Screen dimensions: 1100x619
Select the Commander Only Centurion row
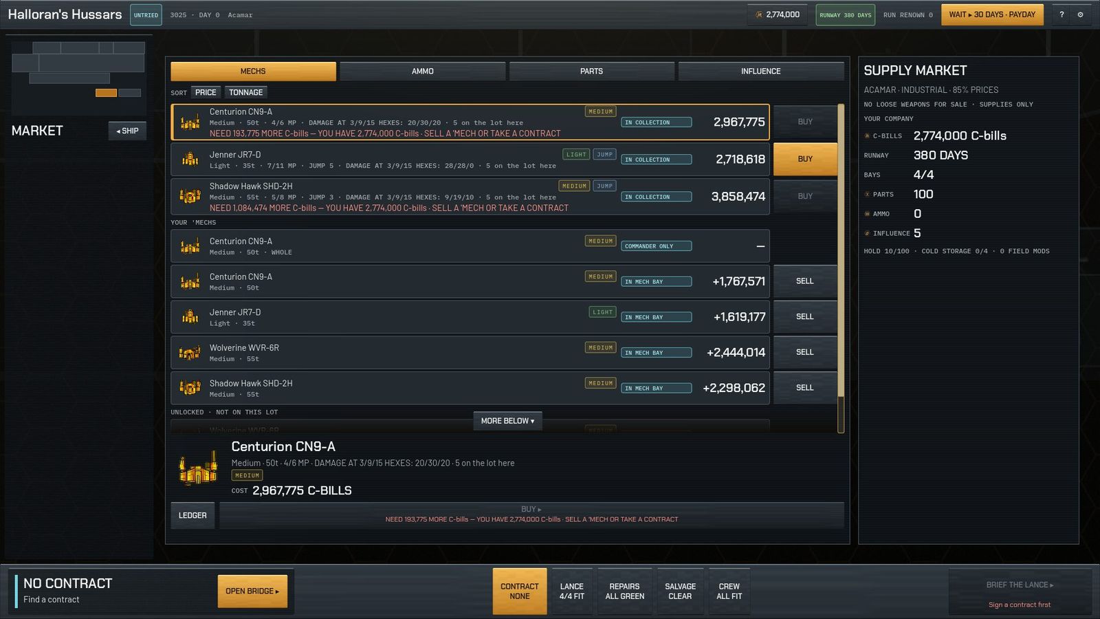tap(470, 246)
